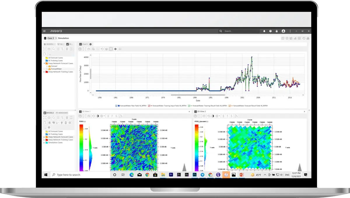Click the notifications bell icon
The image size is (350, 198).
[264, 31]
